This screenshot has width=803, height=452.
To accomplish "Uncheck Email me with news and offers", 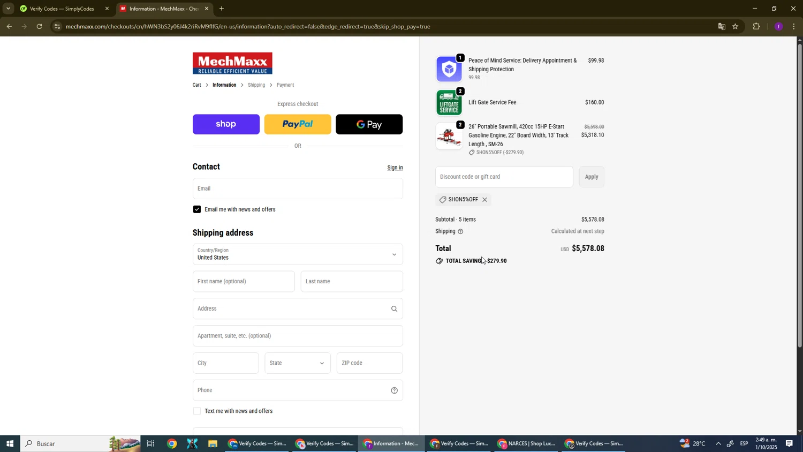I will (197, 209).
